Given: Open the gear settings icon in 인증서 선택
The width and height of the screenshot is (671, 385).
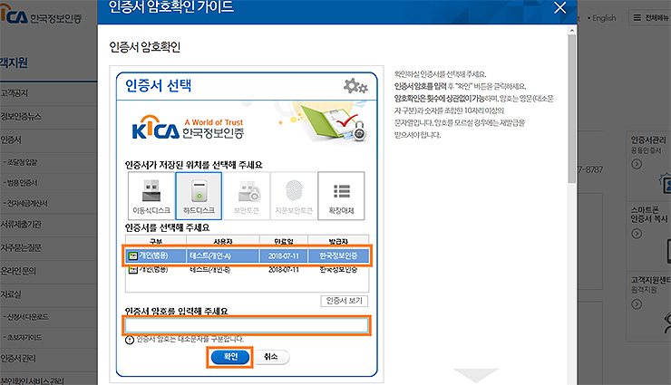Looking at the screenshot, I should click(x=355, y=86).
